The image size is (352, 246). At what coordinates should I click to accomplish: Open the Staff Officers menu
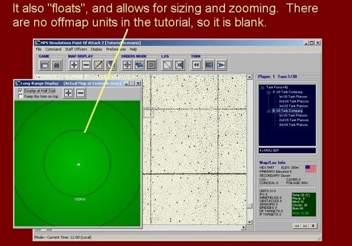[x=76, y=49]
